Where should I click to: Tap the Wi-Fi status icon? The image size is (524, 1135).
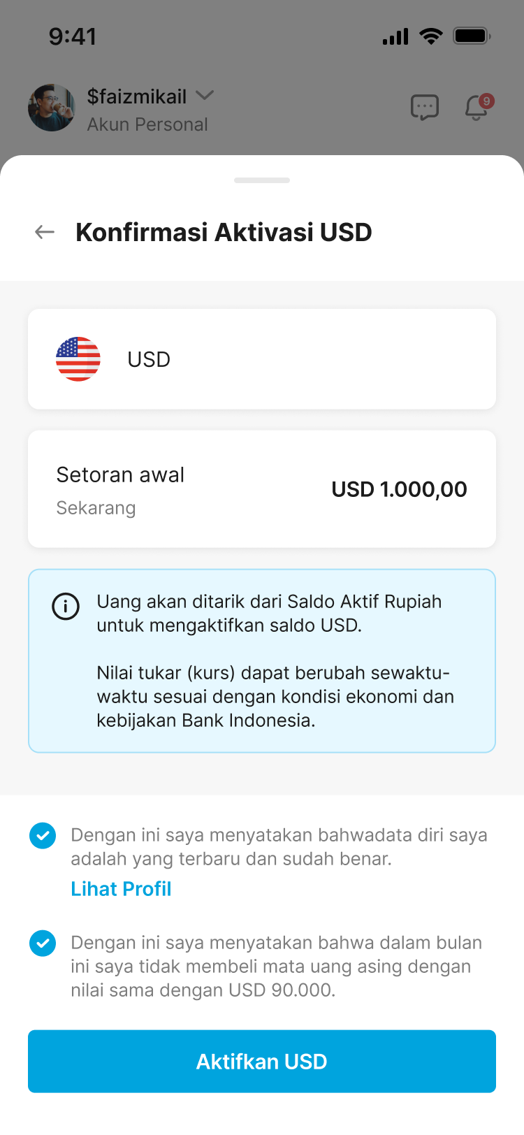[x=431, y=36]
